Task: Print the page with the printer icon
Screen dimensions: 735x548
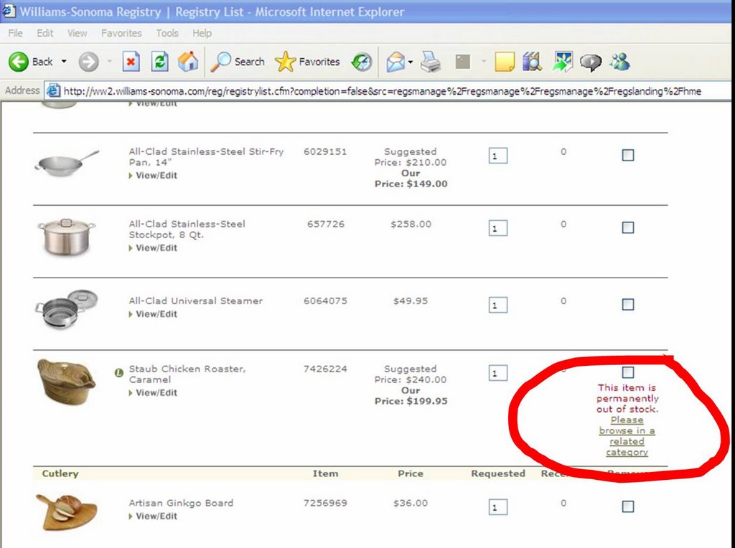Action: pos(431,62)
